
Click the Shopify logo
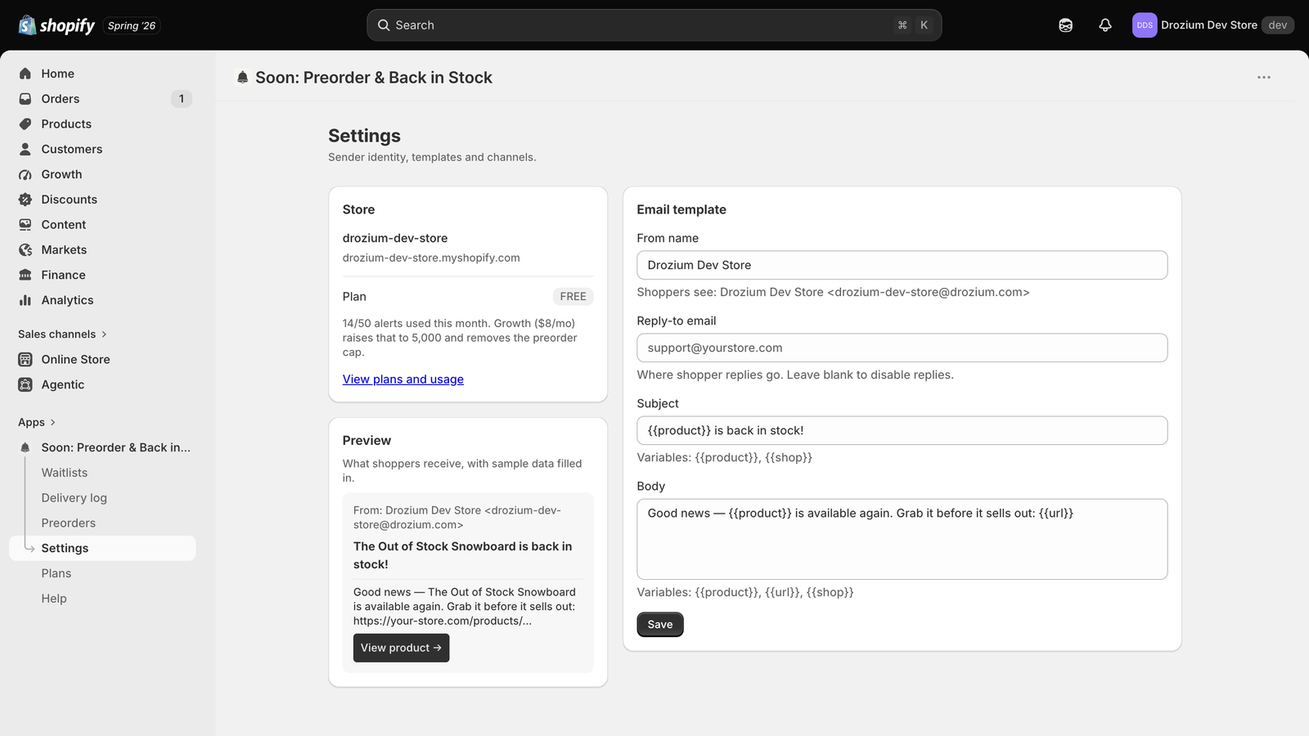pyautogui.click(x=56, y=25)
